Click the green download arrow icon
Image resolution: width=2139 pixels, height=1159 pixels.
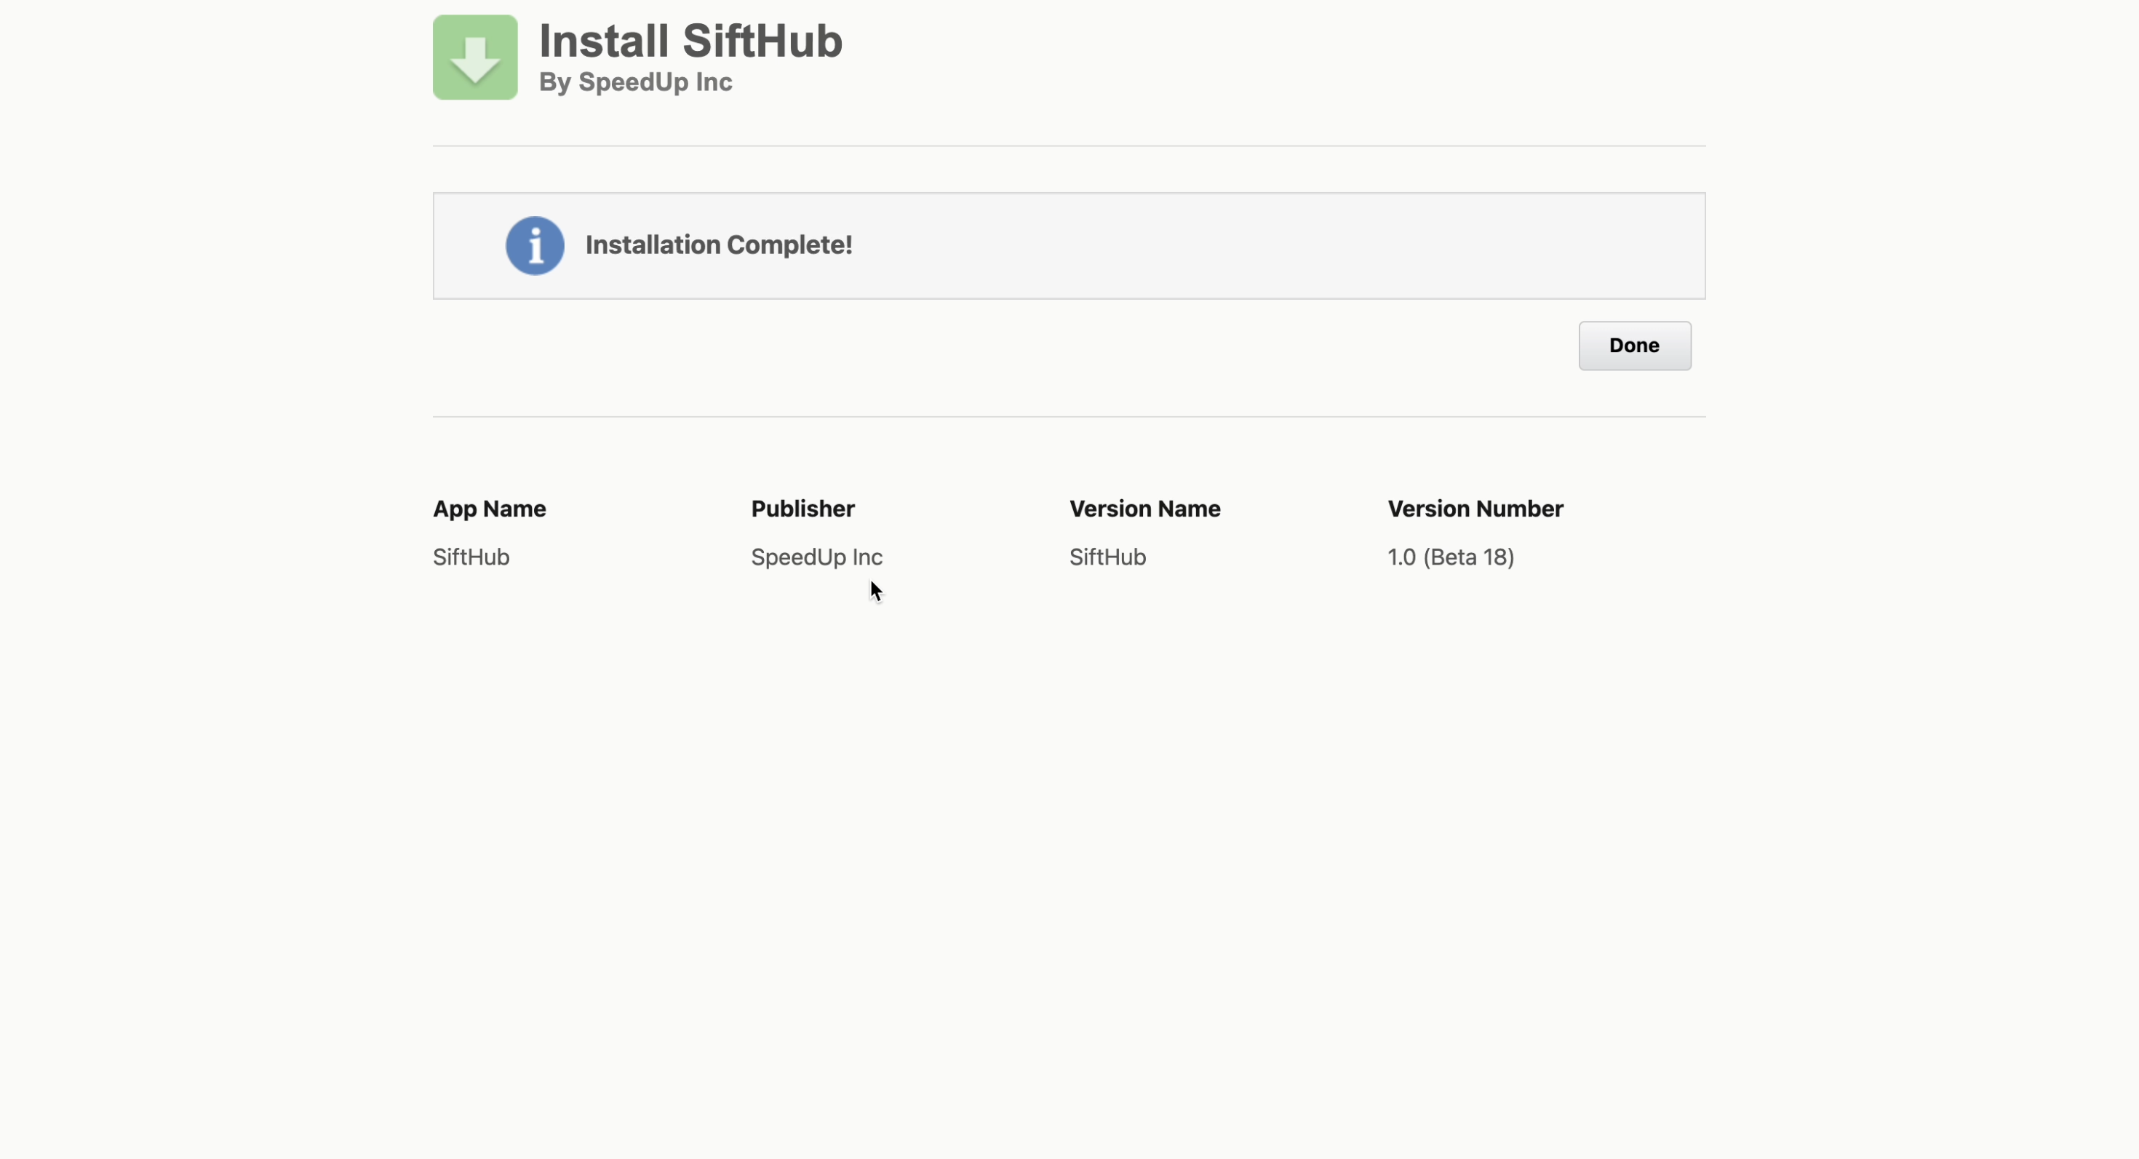[475, 57]
